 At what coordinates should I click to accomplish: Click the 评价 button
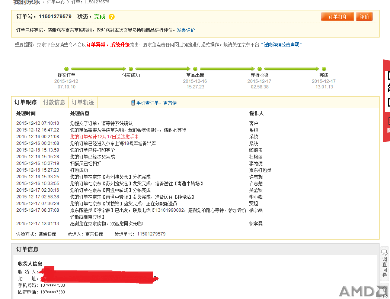(364, 17)
